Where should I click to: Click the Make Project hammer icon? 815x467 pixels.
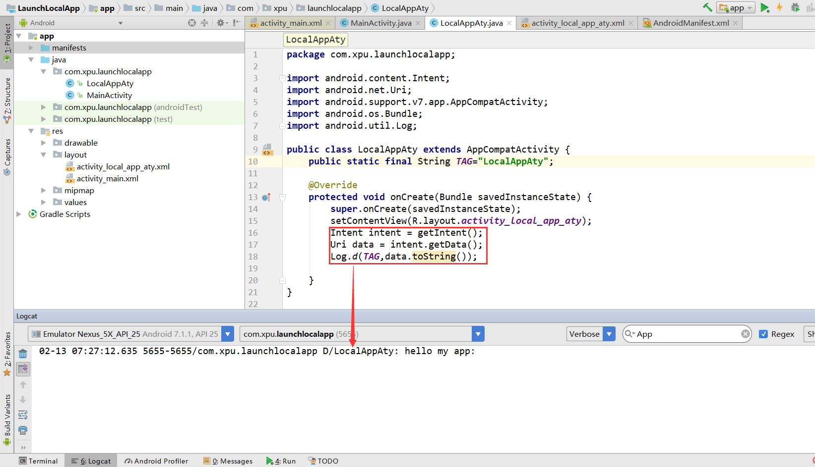tap(707, 7)
